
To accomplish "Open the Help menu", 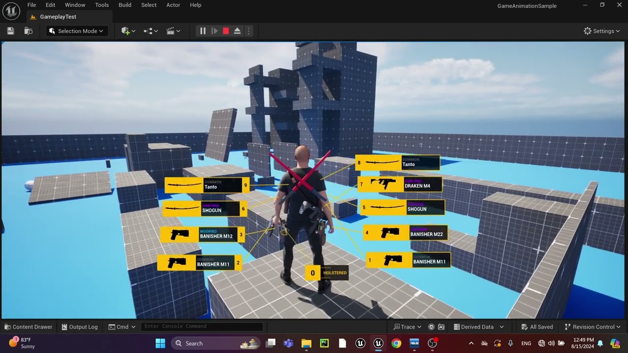I will tap(195, 5).
